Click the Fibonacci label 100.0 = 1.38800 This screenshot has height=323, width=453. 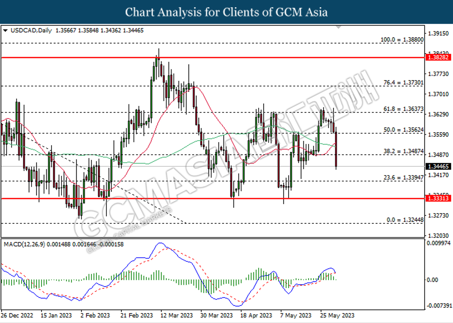pos(402,40)
